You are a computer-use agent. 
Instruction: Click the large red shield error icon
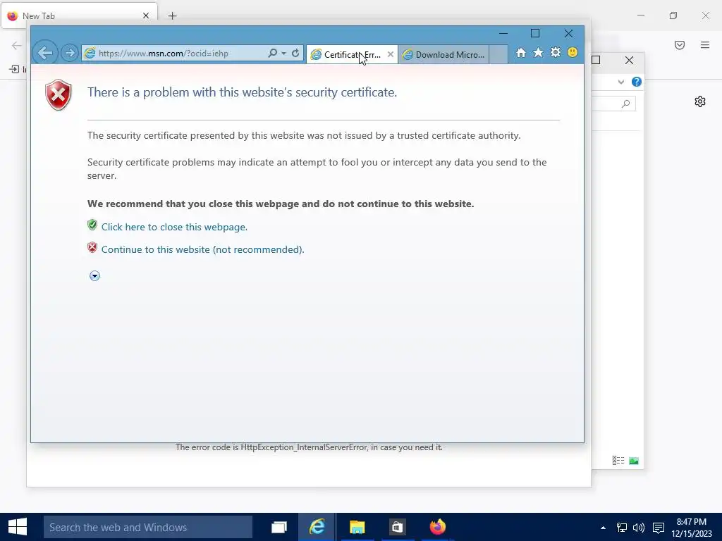coord(59,95)
